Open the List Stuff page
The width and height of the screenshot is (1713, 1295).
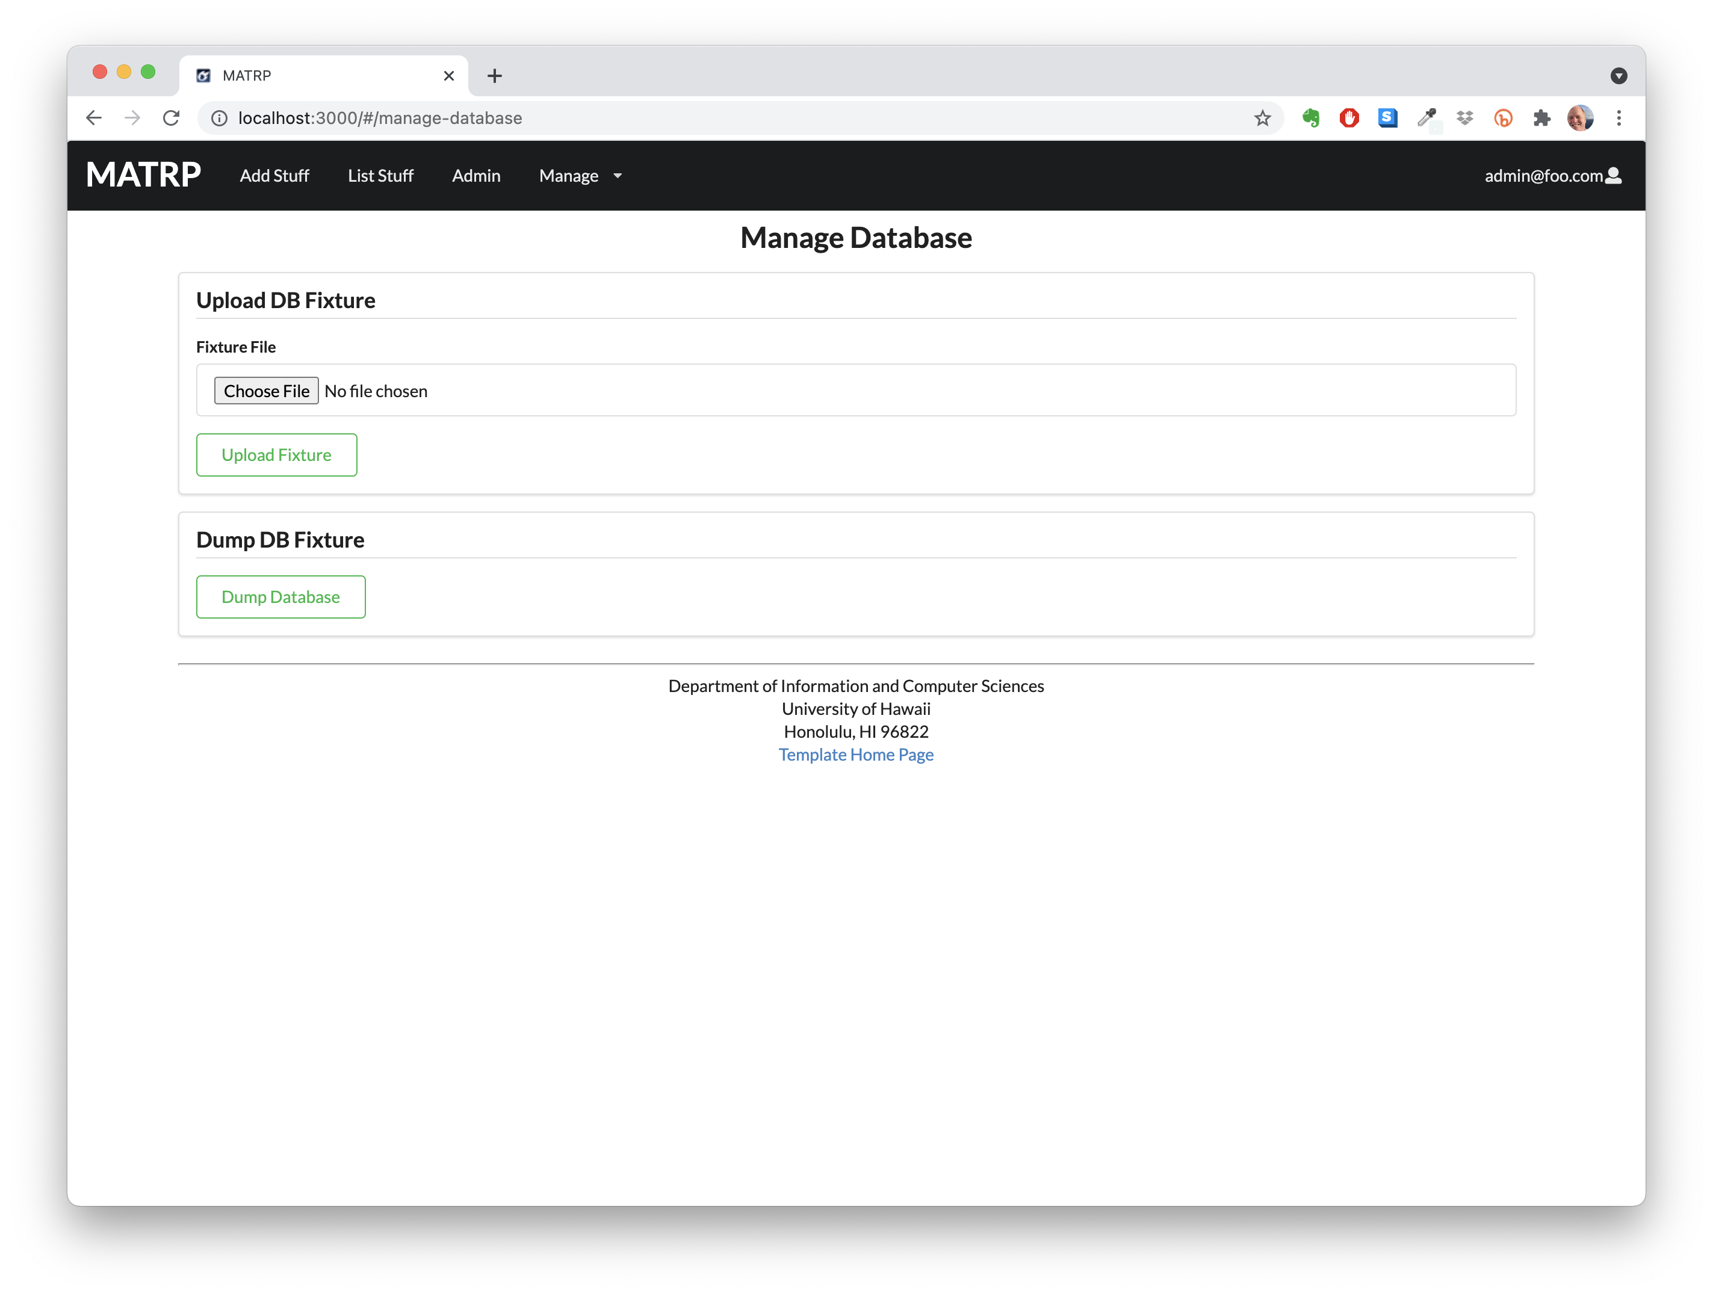click(x=380, y=176)
